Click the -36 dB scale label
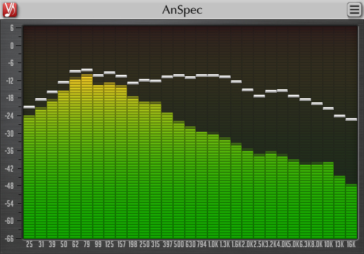The image size is (364, 254). click(10, 151)
